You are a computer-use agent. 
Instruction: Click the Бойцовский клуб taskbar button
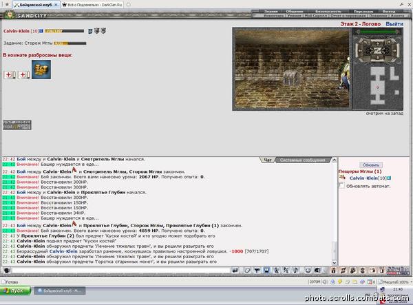60,291
